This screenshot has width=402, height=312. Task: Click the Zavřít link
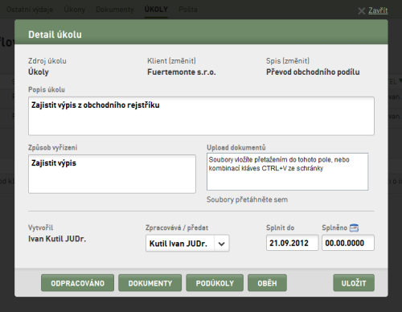378,10
